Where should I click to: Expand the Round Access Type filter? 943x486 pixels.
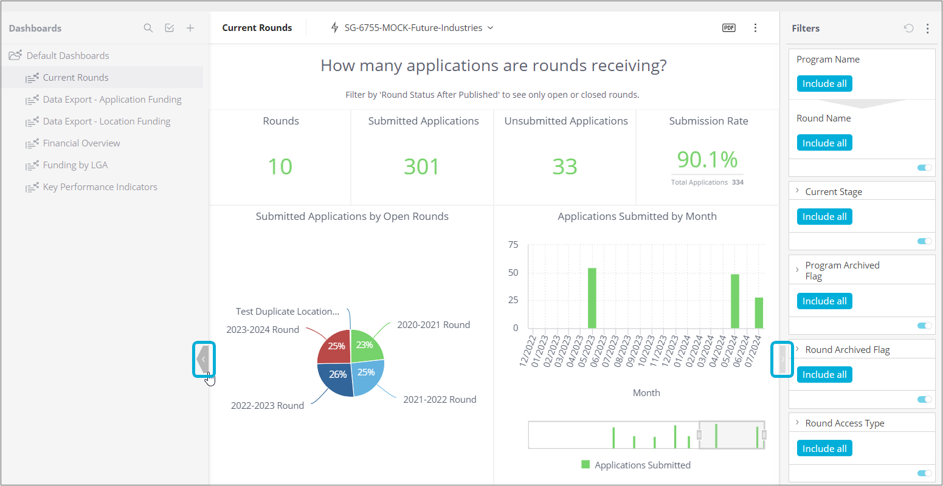point(797,423)
